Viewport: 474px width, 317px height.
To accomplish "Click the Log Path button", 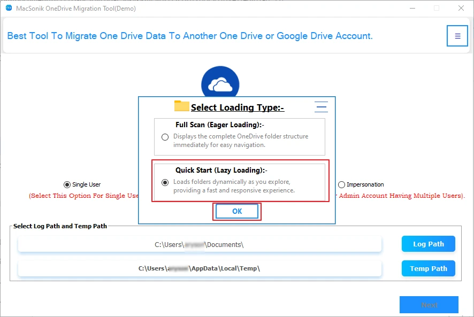I will pyautogui.click(x=429, y=244).
